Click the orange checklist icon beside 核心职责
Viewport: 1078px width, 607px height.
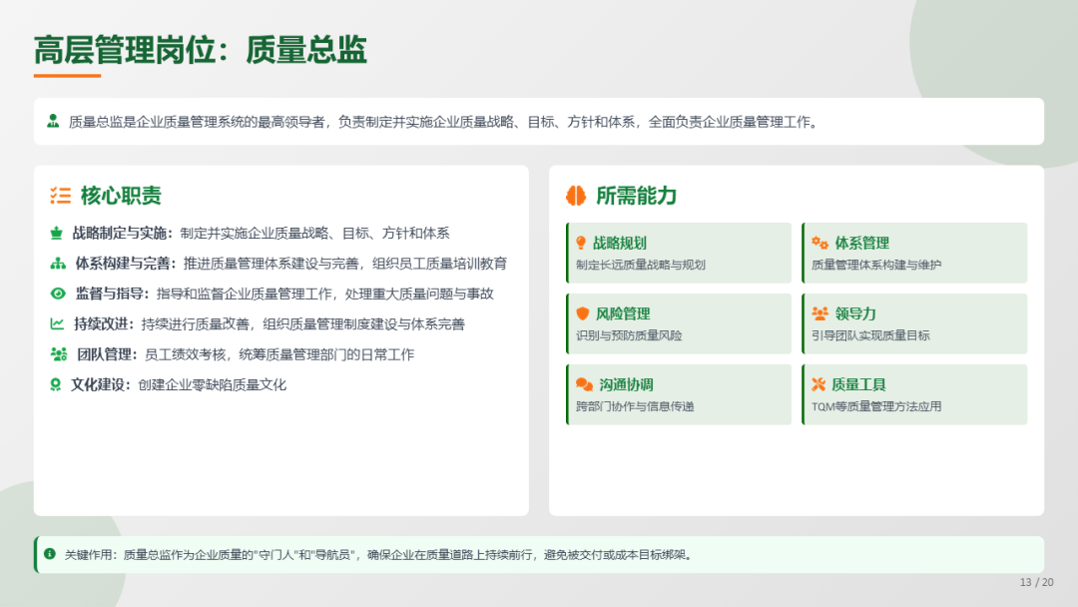tap(60, 196)
